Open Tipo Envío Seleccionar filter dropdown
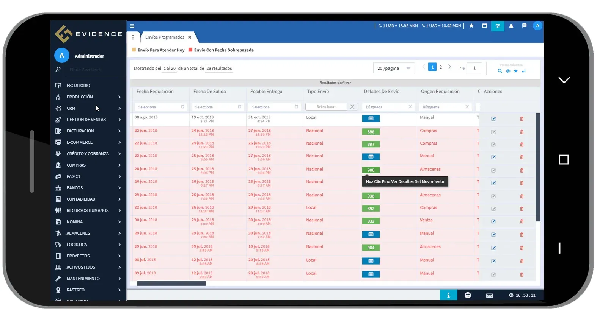Image resolution: width=597 pixels, height=321 pixels. 326,107
